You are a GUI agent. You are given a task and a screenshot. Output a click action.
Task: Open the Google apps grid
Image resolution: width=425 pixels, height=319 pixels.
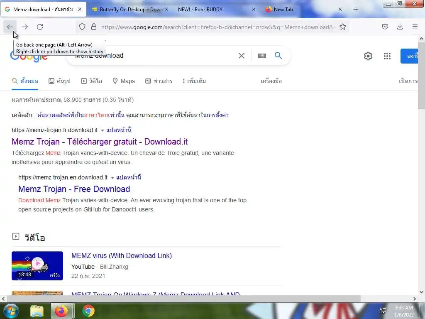tap(387, 56)
